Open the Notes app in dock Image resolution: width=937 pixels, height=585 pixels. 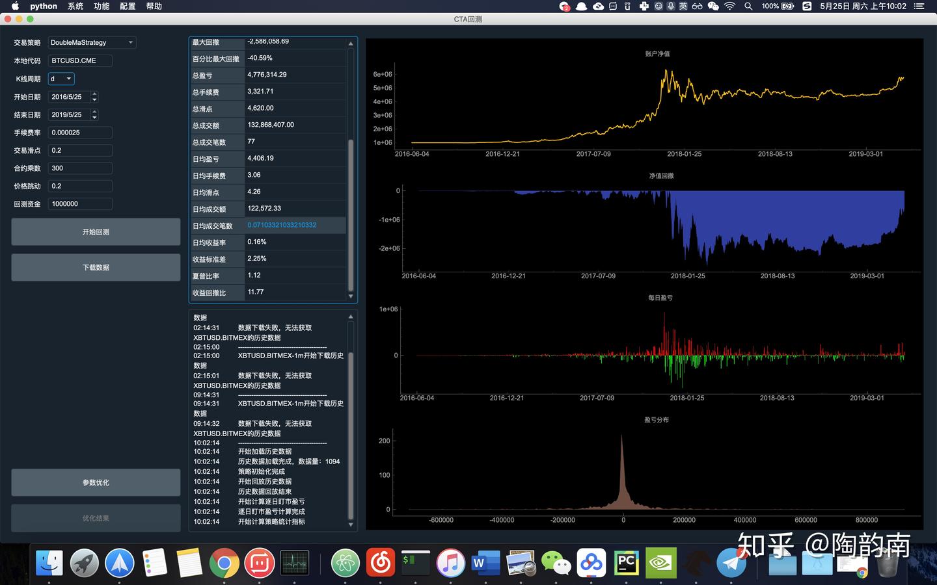point(189,563)
